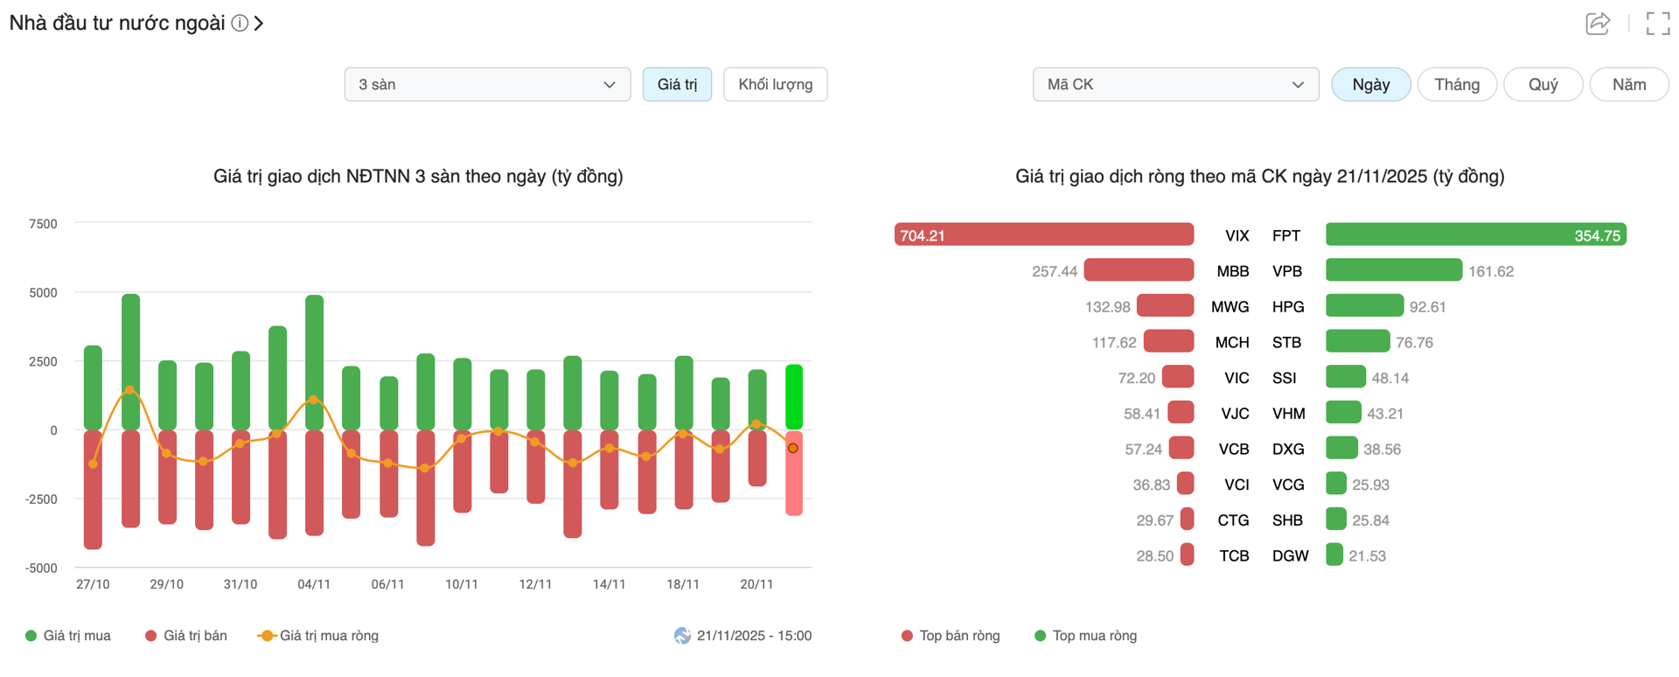Click the Khối lượng button
The image size is (1679, 677).
click(775, 85)
